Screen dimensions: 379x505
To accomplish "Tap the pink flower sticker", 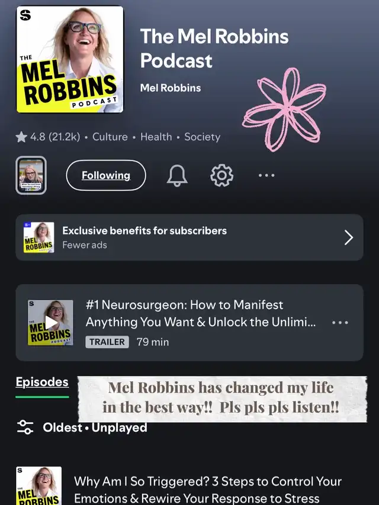I will pyautogui.click(x=284, y=110).
